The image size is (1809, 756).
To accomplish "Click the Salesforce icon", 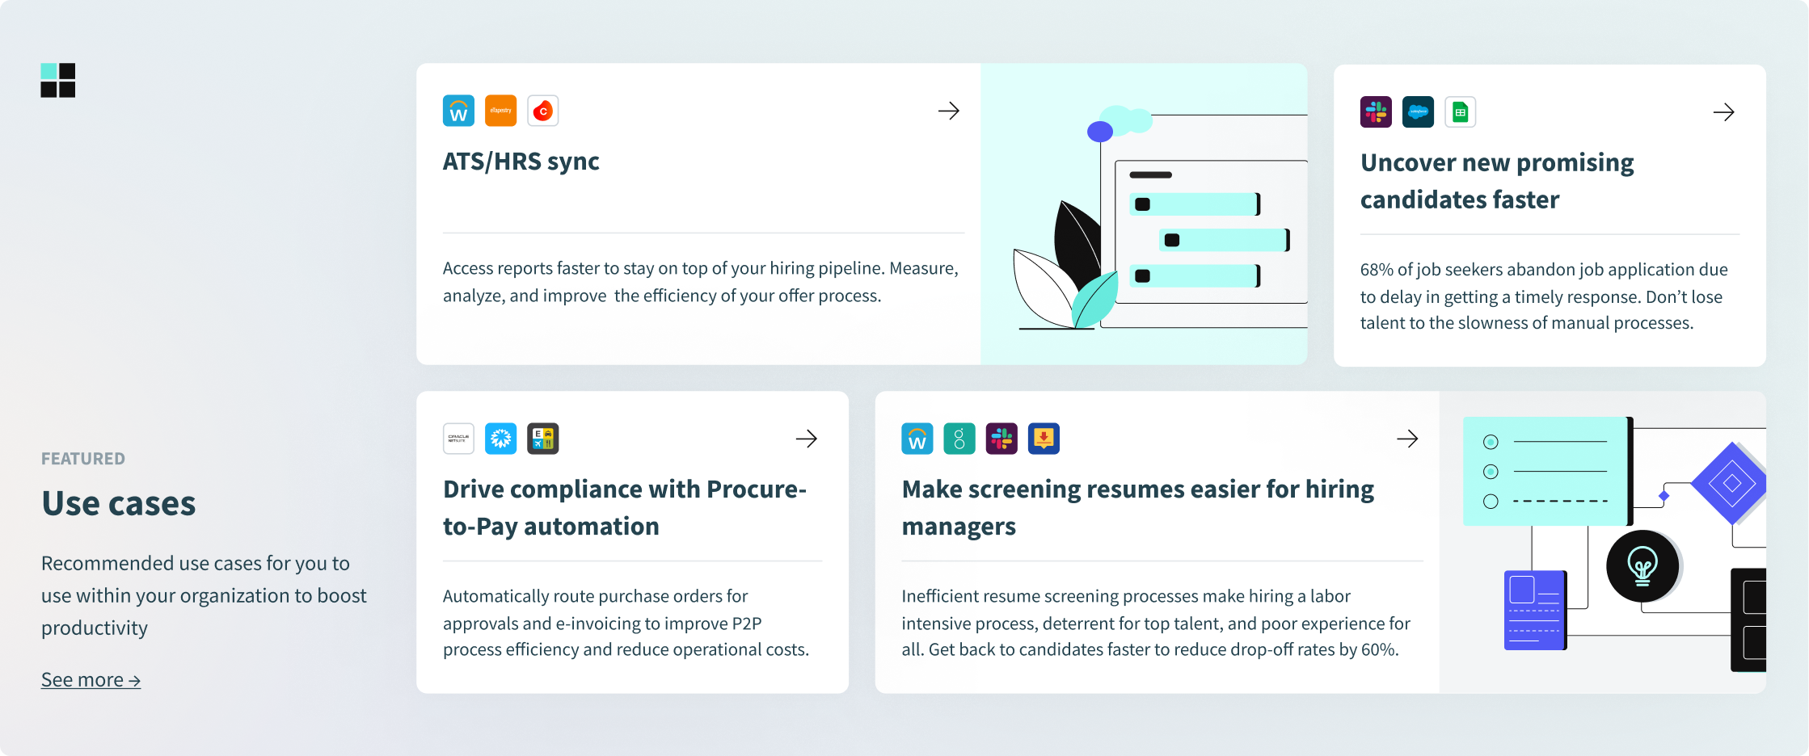I will tap(1419, 111).
